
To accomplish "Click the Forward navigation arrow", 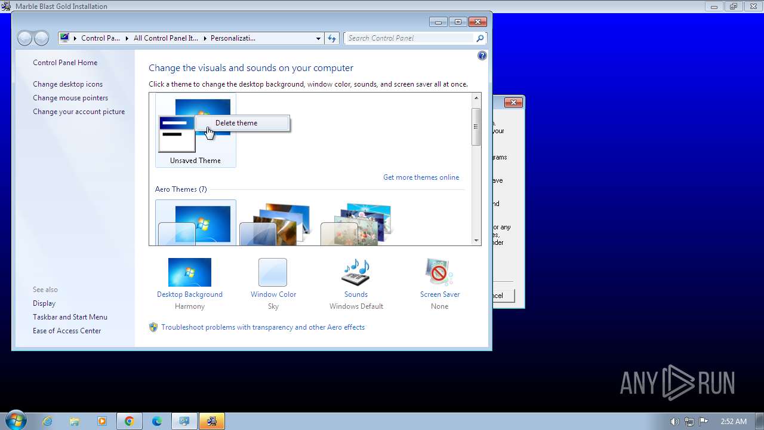I will tap(41, 38).
